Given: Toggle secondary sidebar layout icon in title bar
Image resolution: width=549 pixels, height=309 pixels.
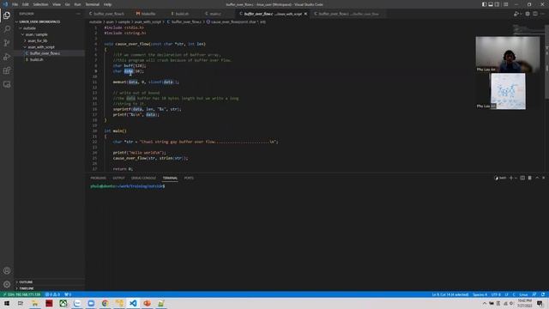Looking at the screenshot, I should 498,4.
